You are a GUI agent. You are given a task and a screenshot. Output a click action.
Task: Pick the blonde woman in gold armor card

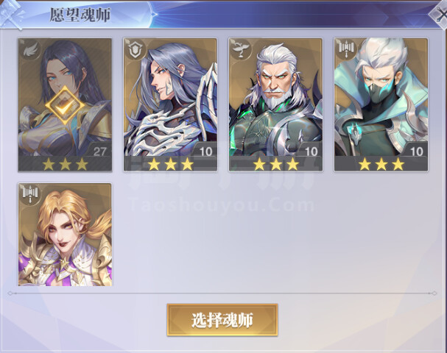click(65, 235)
